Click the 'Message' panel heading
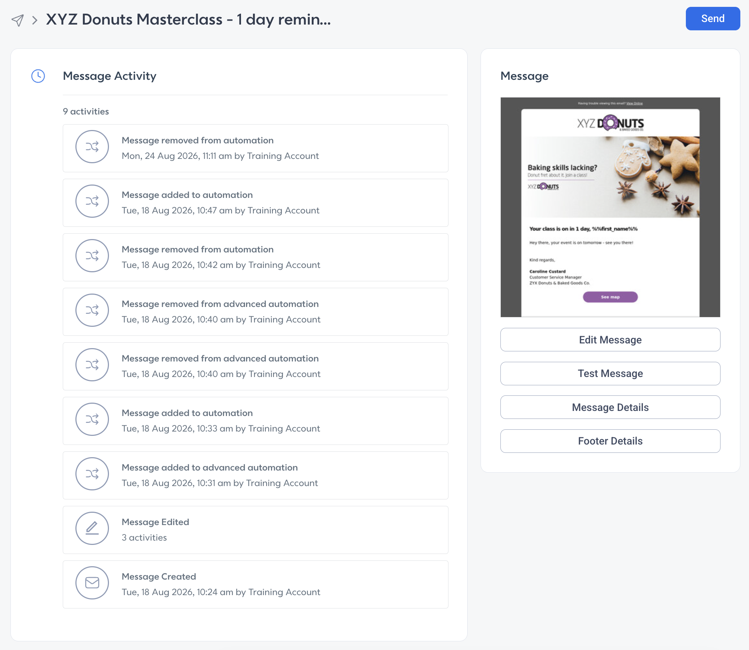 click(x=524, y=76)
